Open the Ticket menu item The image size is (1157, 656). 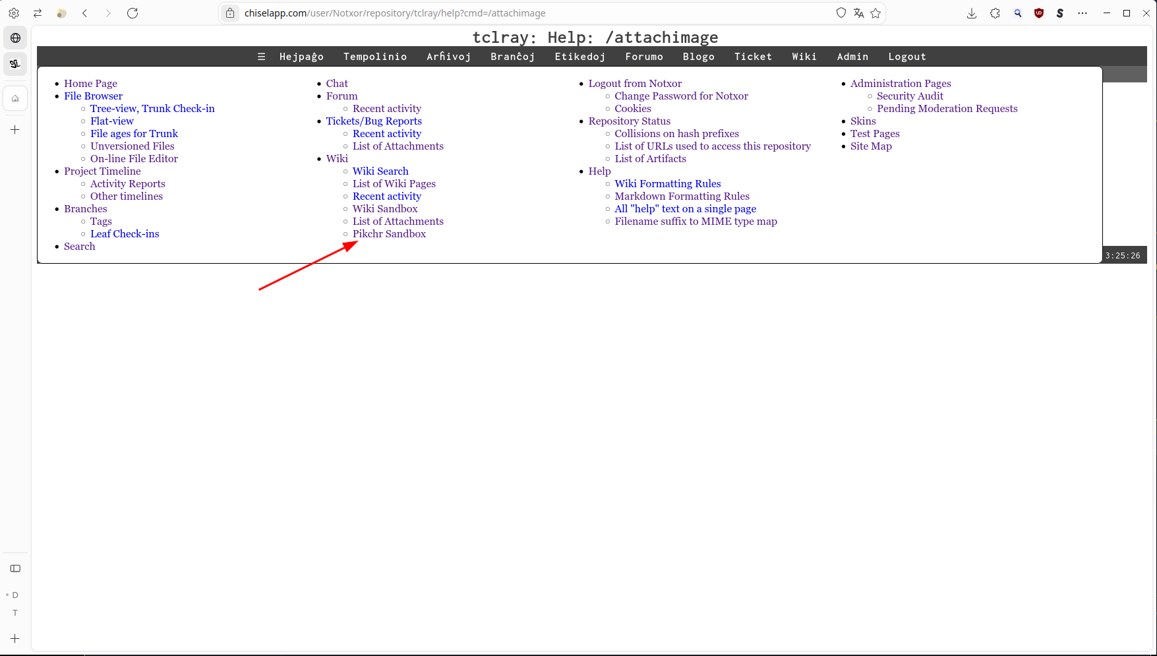754,57
